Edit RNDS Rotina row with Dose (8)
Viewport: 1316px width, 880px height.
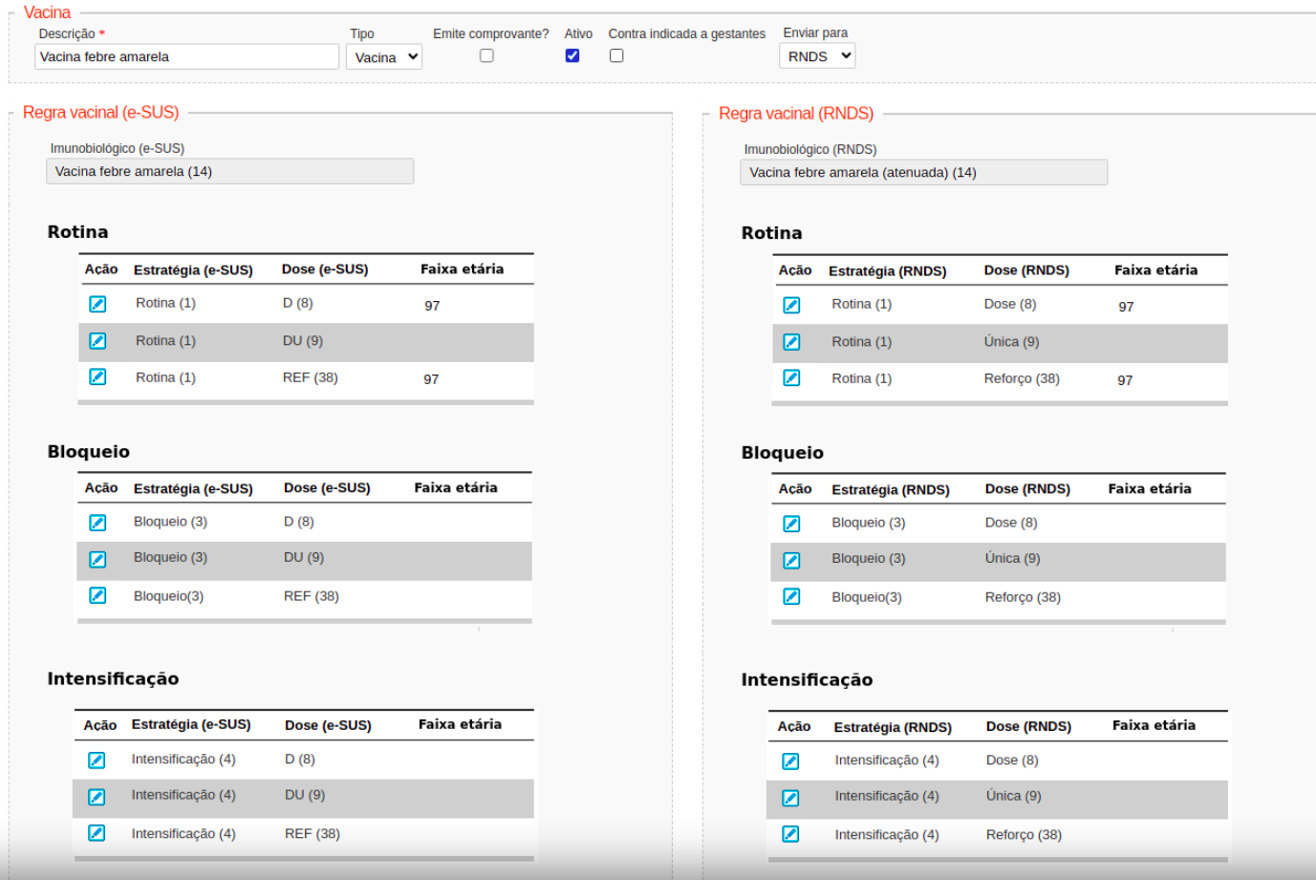pos(791,305)
